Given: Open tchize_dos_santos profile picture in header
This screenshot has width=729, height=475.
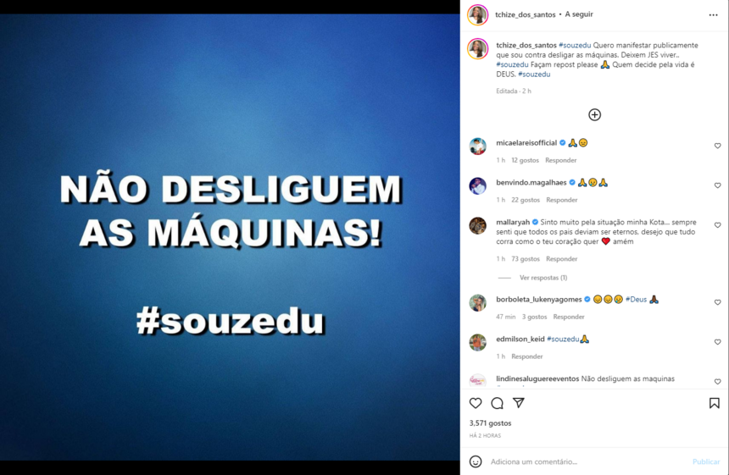Looking at the screenshot, I should [x=477, y=15].
